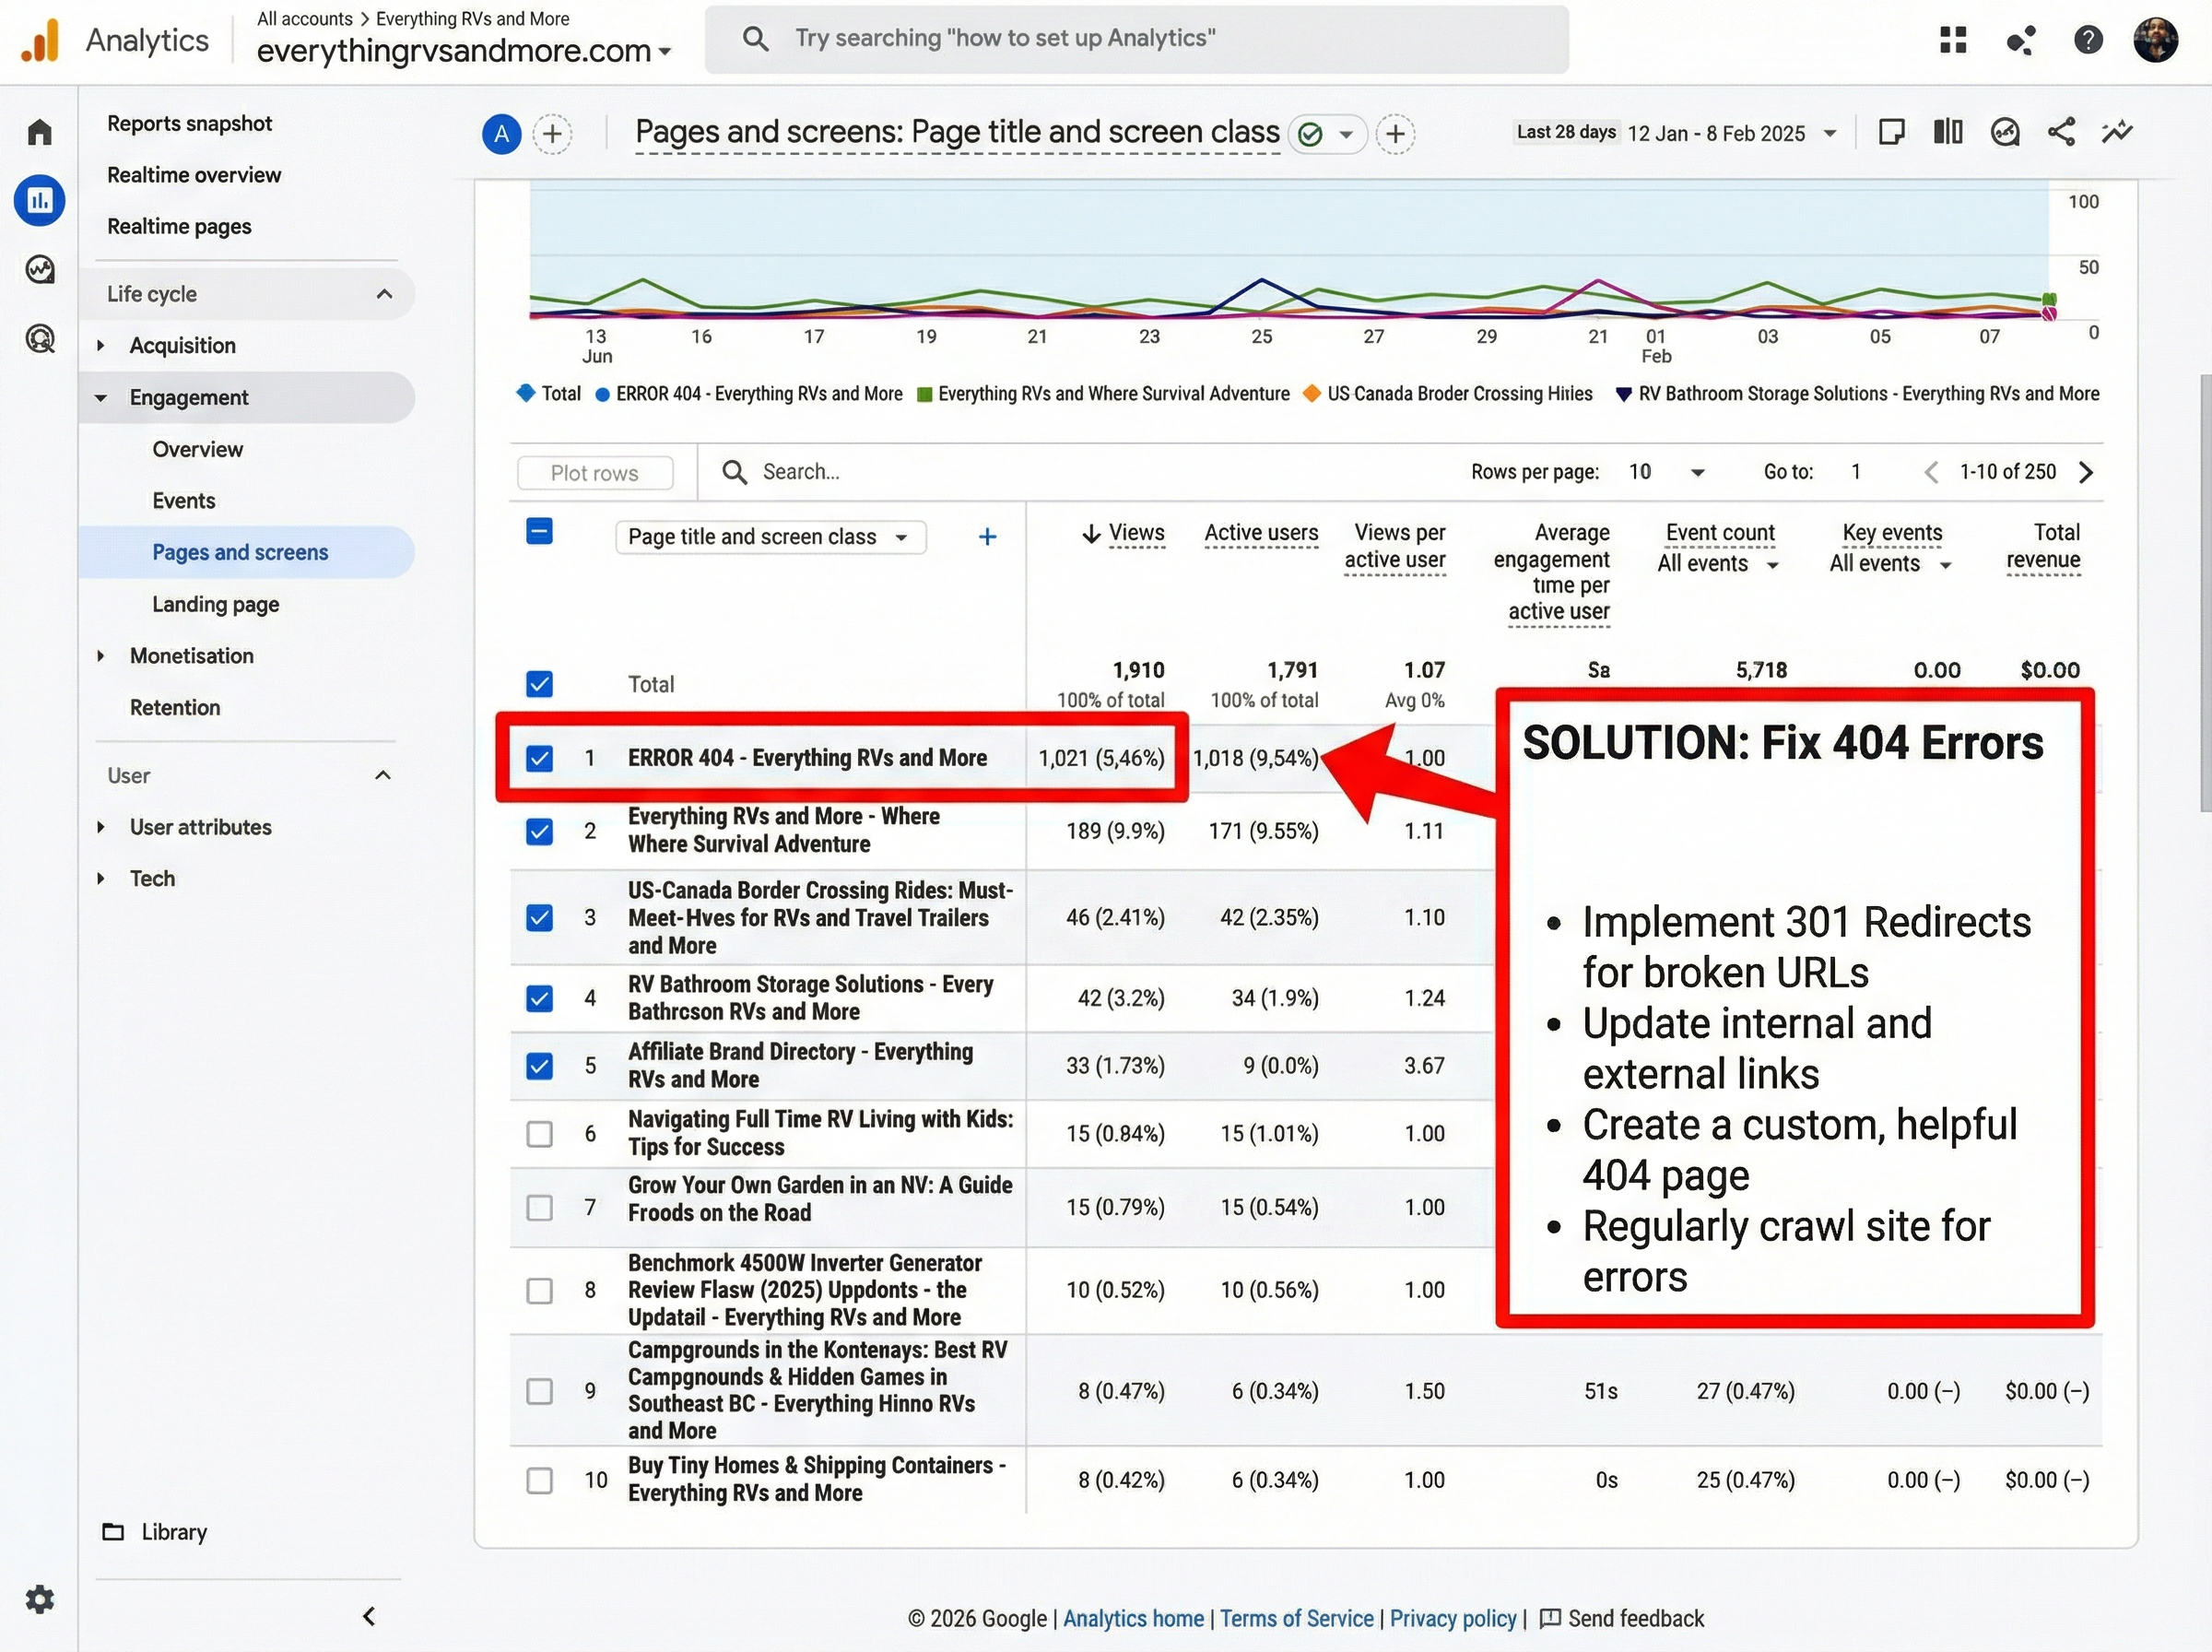Click the Plot rows button
Image resolution: width=2212 pixels, height=1652 pixels.
click(x=594, y=472)
